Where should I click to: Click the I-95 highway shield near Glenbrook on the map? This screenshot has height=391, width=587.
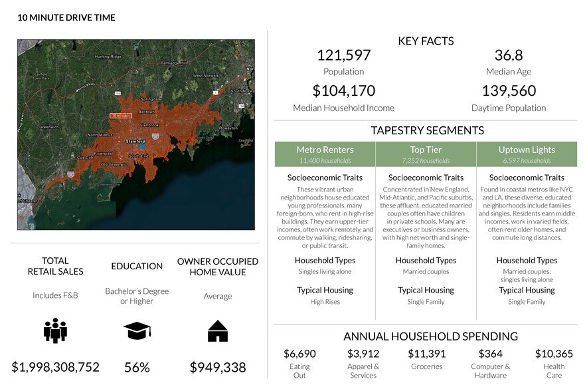tap(155, 137)
